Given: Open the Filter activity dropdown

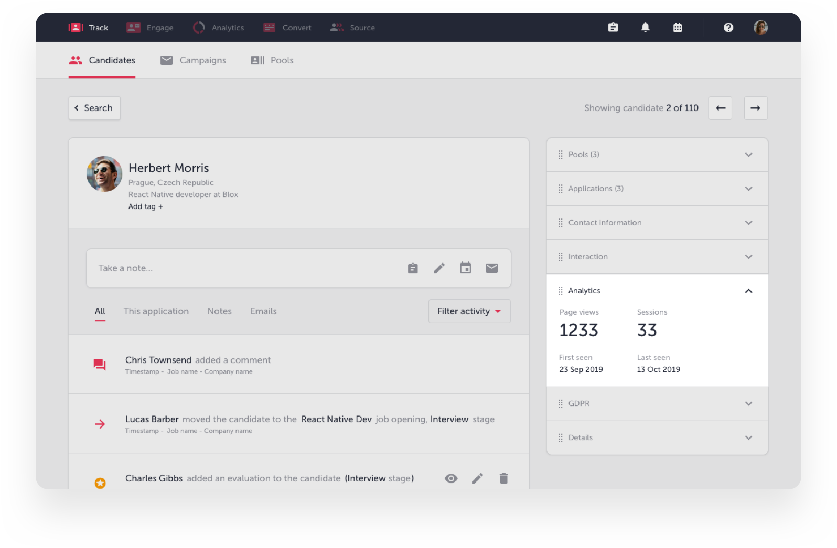Looking at the screenshot, I should [469, 311].
